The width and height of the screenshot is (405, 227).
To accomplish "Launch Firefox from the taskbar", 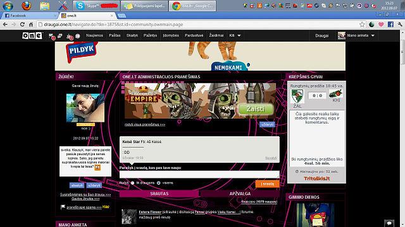I will click(27, 6).
